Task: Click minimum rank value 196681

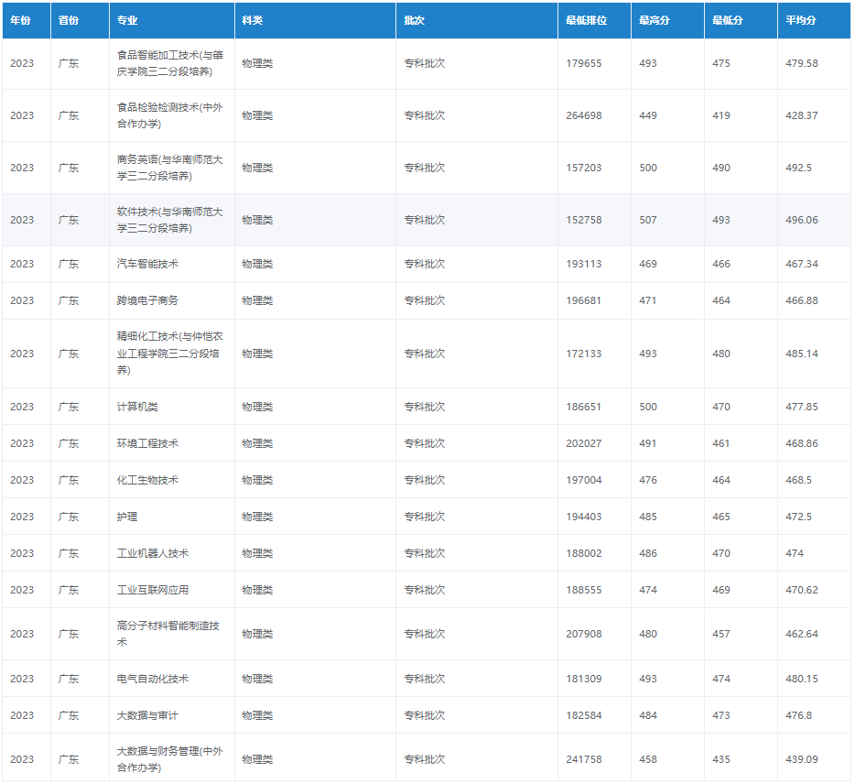Action: [x=583, y=300]
